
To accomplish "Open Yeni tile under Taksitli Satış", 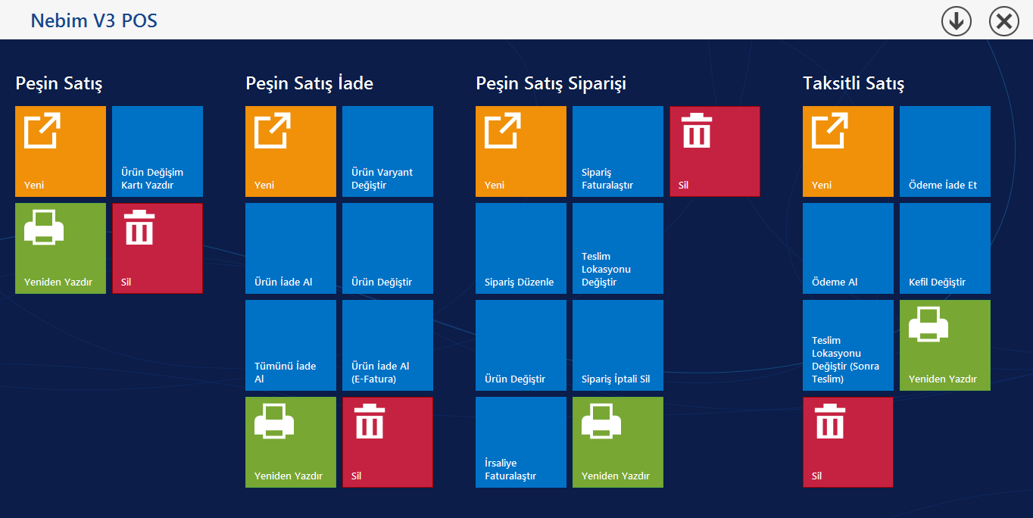I will point(848,151).
